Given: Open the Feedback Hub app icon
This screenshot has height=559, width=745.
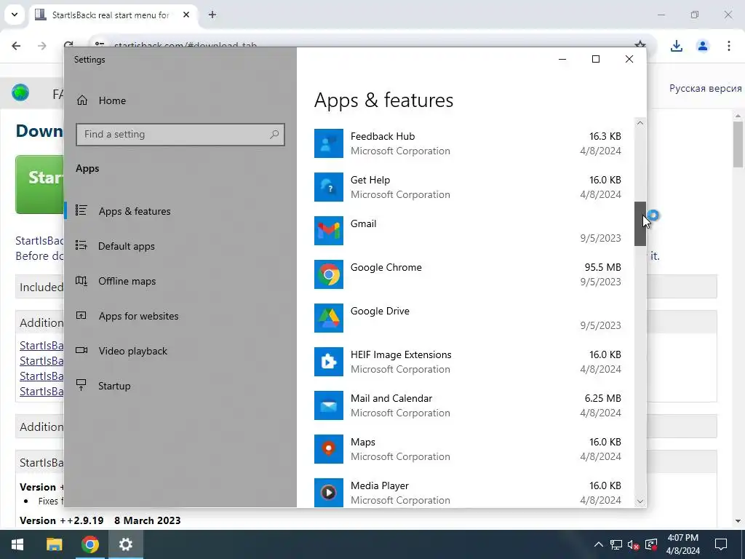Looking at the screenshot, I should pos(328,143).
